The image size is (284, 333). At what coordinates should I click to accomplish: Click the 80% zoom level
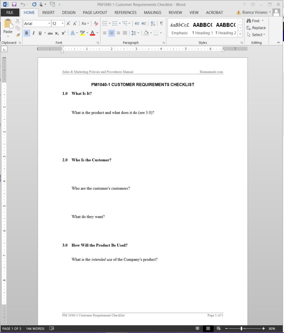click(272, 328)
